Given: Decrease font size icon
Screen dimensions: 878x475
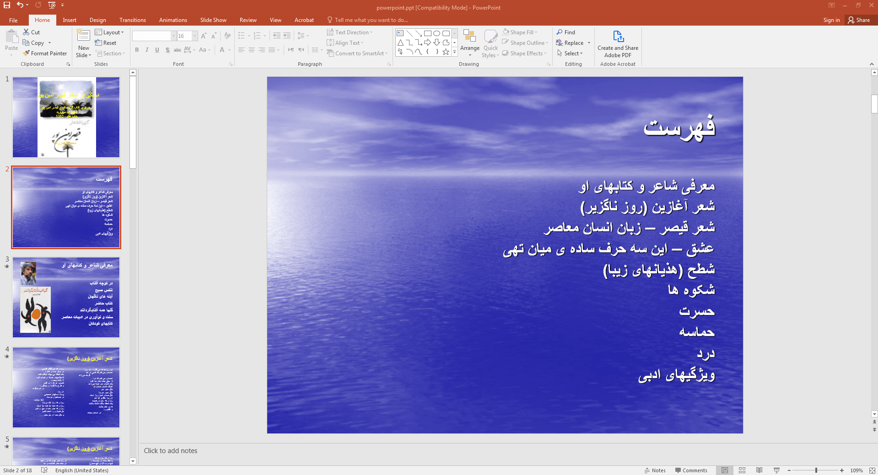Looking at the screenshot, I should 213,36.
